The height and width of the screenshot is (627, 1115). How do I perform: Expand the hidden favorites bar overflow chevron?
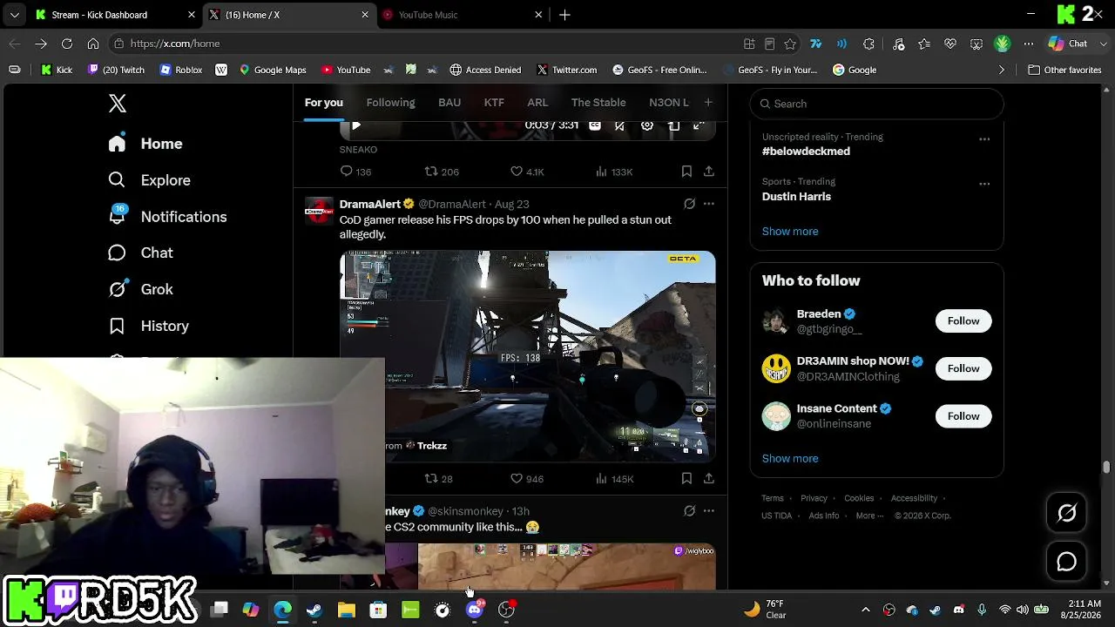[x=1002, y=70]
